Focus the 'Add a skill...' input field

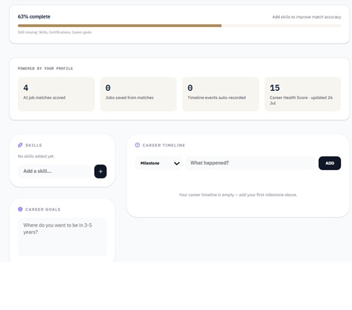(x=54, y=172)
